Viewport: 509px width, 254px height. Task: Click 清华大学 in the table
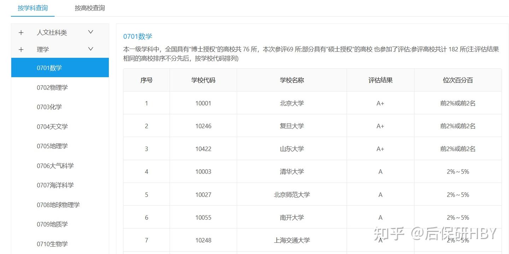tap(292, 172)
